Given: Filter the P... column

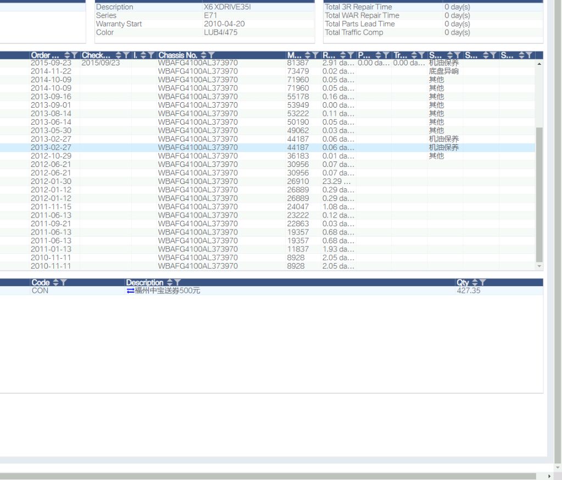Looking at the screenshot, I should click(386, 55).
